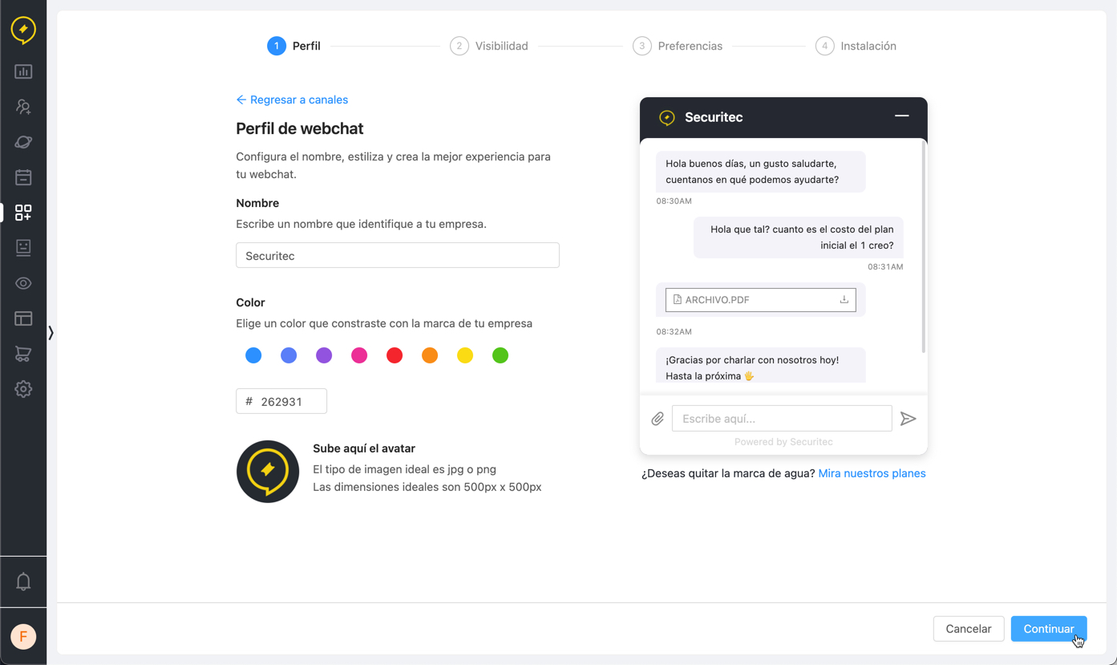Select the green color swatch
This screenshot has height=665, width=1117.
click(500, 355)
